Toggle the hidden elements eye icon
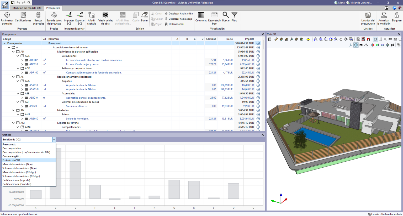403x216 pixels. (x=393, y=45)
